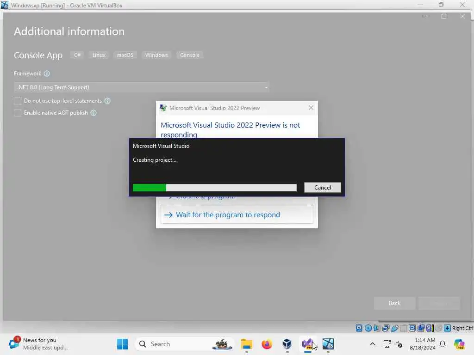Click VirtualBox mouse integration status icon
474x355 pixels.
[439, 328]
